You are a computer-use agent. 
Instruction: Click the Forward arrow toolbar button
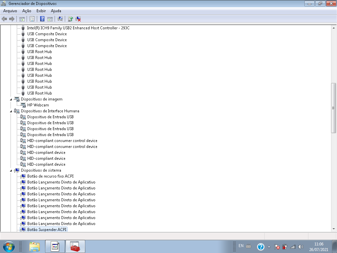[x=12, y=19]
